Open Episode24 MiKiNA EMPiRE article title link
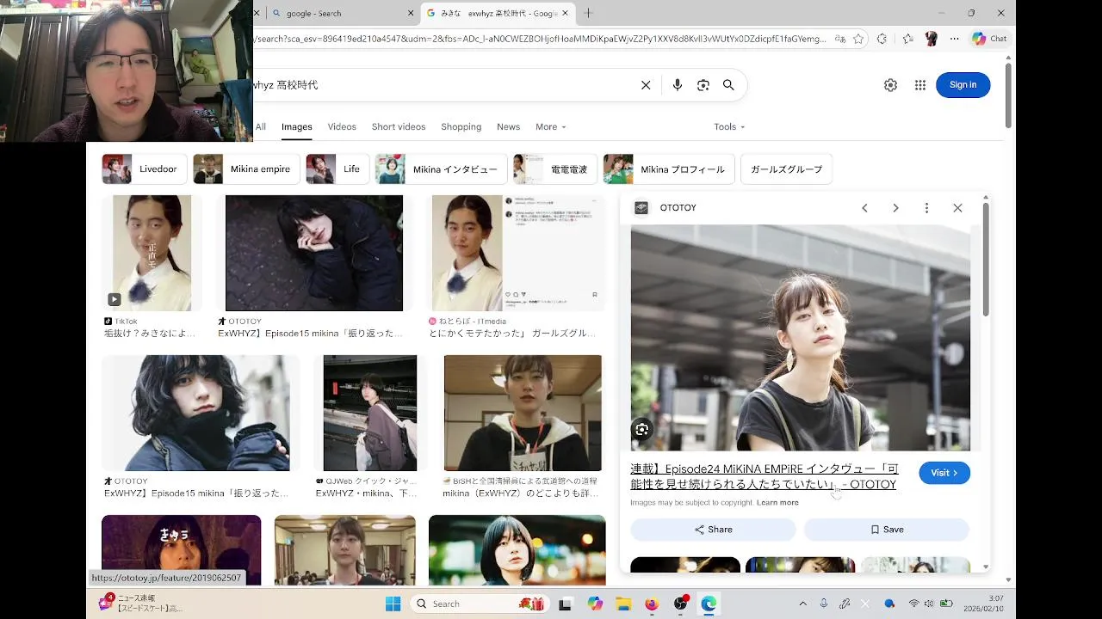This screenshot has height=619, width=1102. pyautogui.click(x=765, y=477)
